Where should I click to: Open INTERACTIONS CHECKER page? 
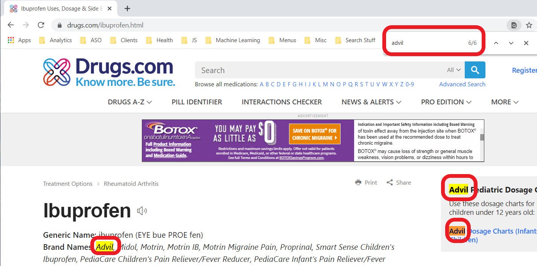click(x=282, y=102)
